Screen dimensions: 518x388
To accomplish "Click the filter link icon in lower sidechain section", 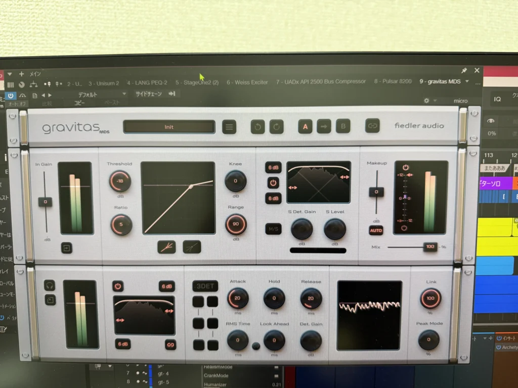I will pos(170,345).
